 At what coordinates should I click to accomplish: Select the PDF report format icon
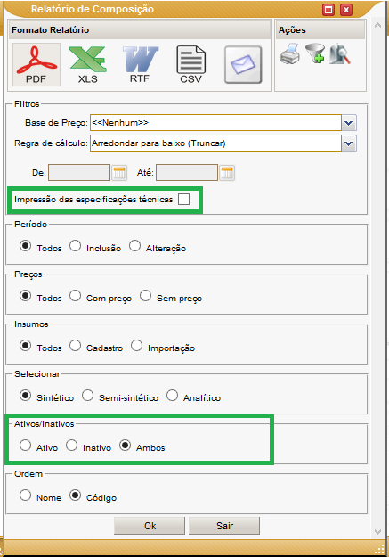[36, 65]
